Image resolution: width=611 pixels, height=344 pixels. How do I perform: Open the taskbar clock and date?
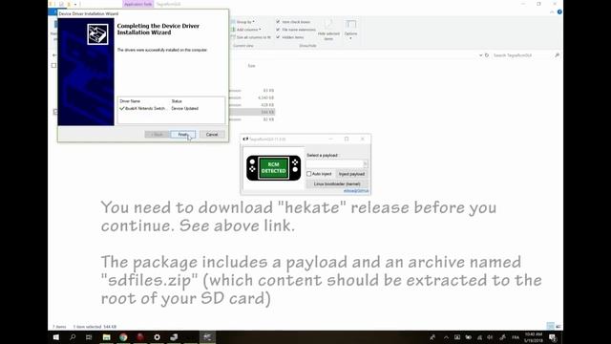[534, 337]
